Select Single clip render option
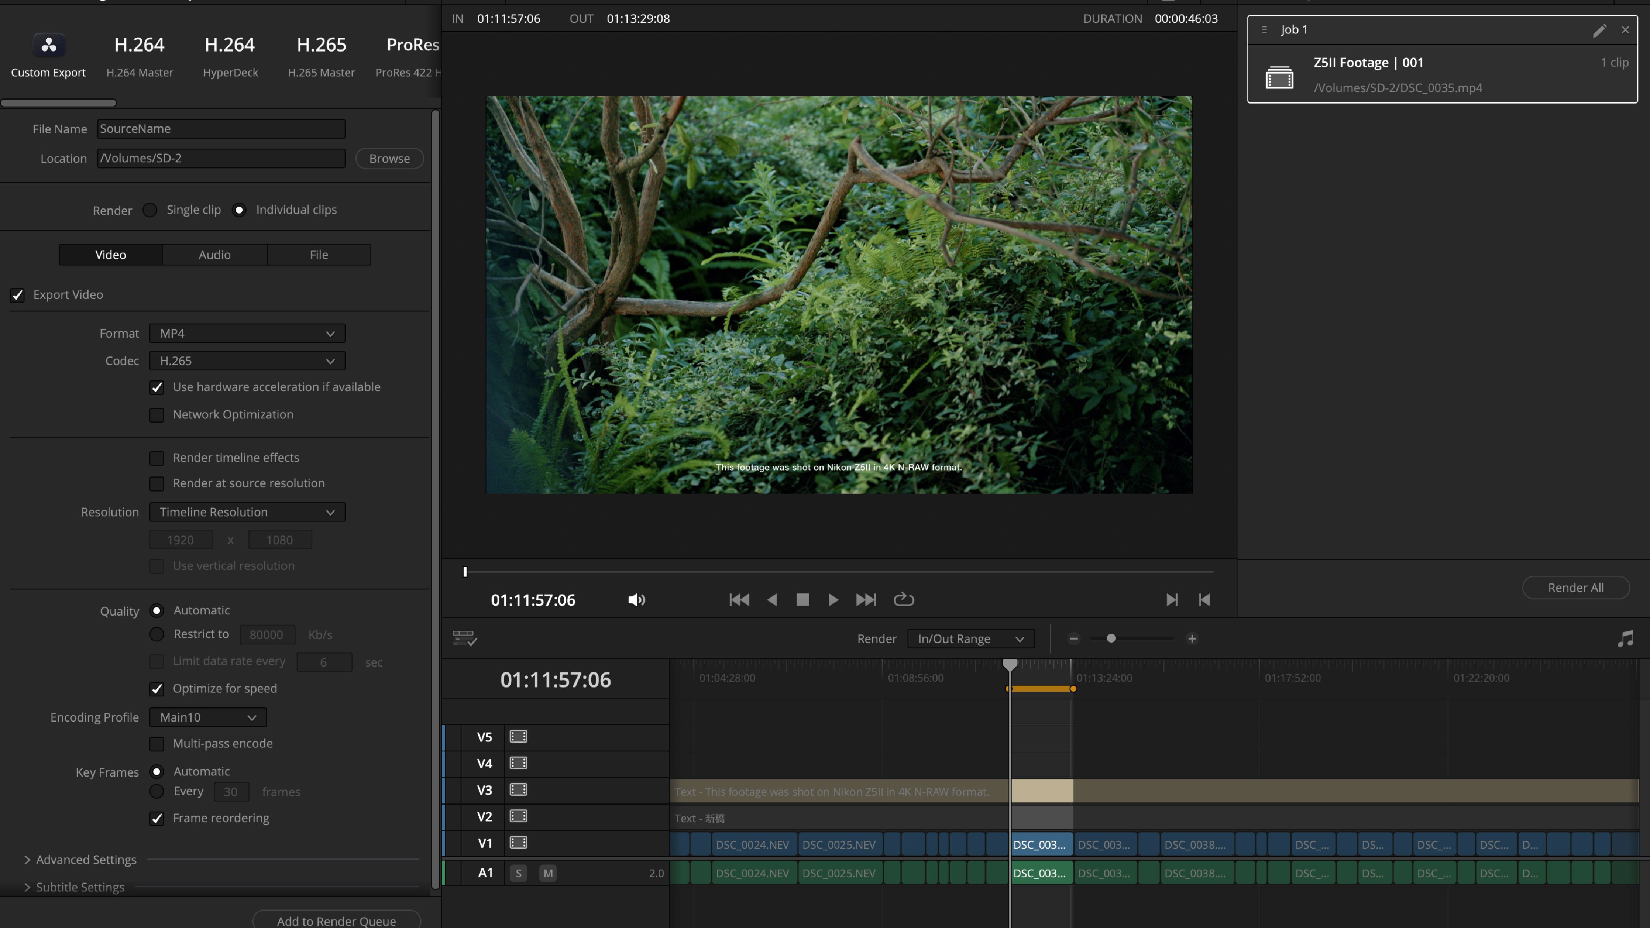The image size is (1650, 928). (150, 210)
